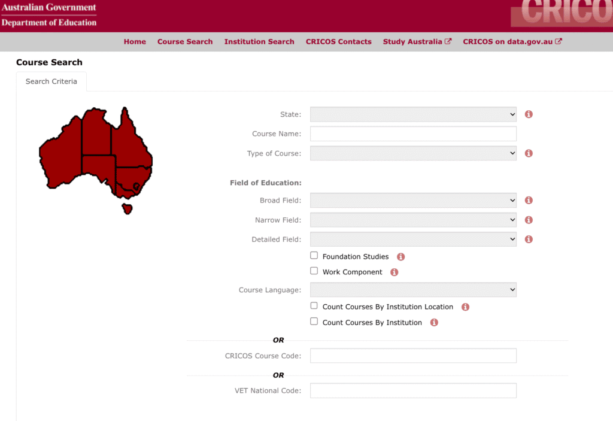Click the Course Search page heading
This screenshot has height=421, width=613.
point(49,62)
